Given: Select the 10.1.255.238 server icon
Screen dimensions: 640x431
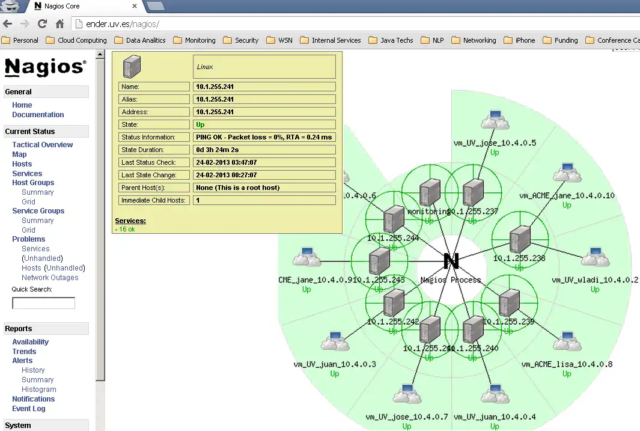Looking at the screenshot, I should click(520, 239).
